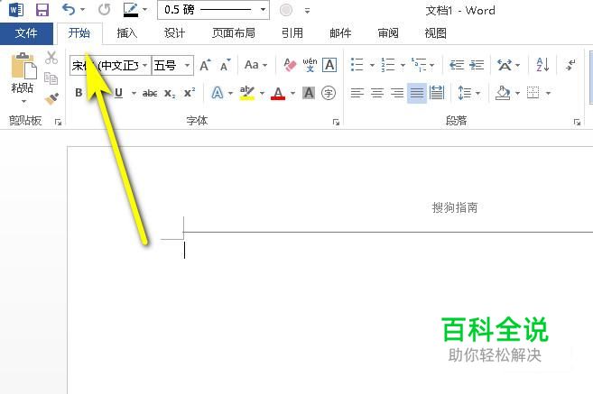Apply red font color
Viewport: 593px width, 394px height.
pyautogui.click(x=278, y=93)
